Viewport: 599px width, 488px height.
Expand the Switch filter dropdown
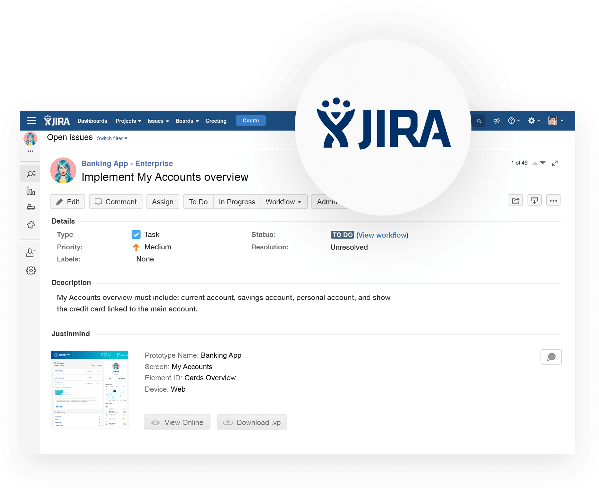point(112,138)
